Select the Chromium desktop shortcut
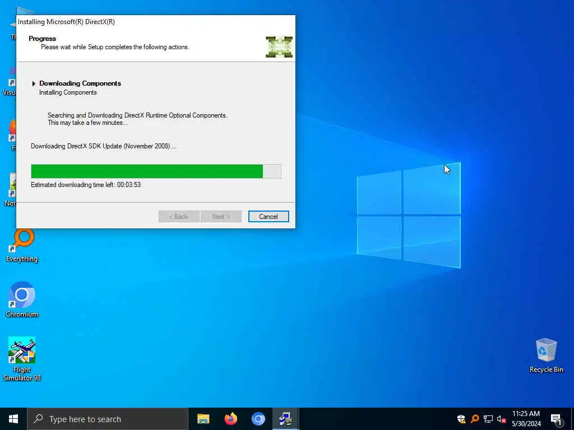Viewport: 574px width, 430px height. 22,299
